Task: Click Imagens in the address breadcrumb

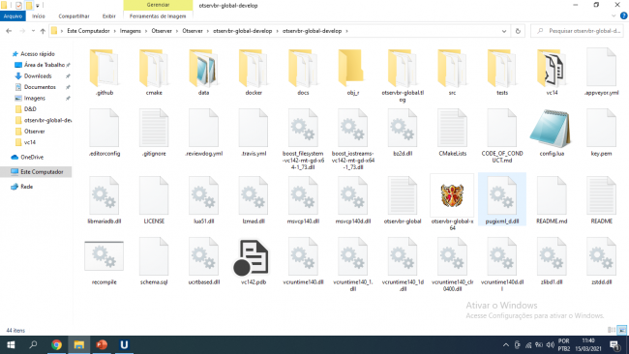Action: click(131, 31)
